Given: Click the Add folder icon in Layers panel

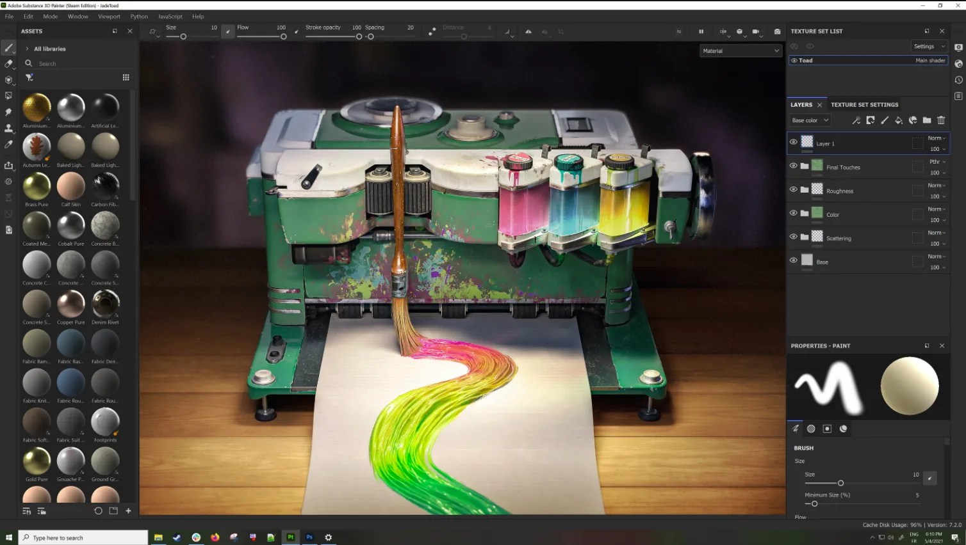Looking at the screenshot, I should [x=927, y=120].
